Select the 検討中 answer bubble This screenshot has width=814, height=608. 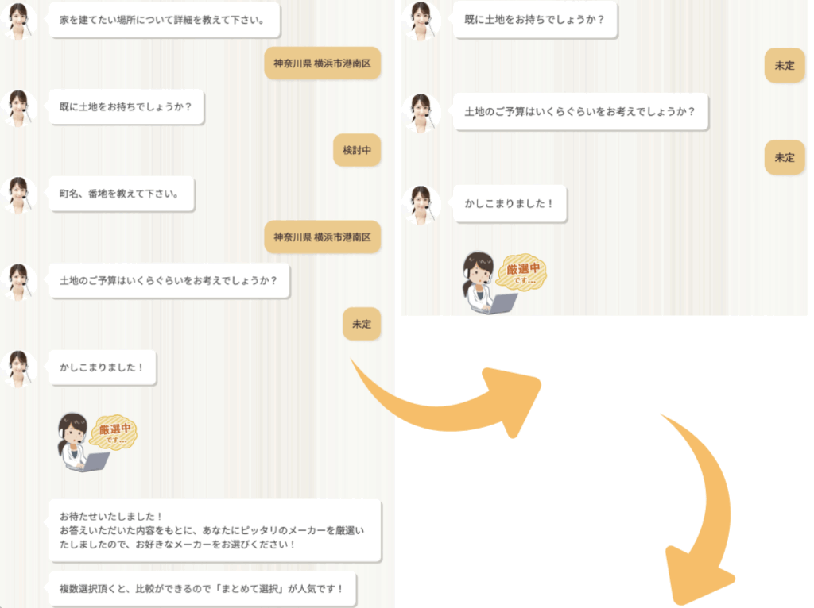[357, 150]
